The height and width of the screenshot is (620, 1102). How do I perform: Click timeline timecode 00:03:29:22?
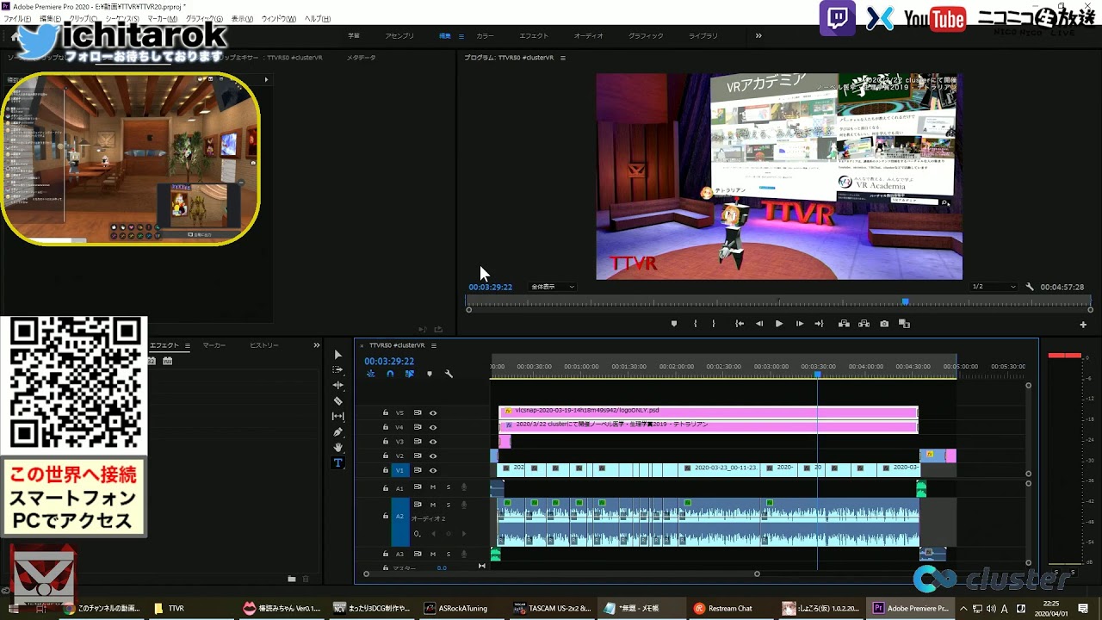tap(389, 362)
